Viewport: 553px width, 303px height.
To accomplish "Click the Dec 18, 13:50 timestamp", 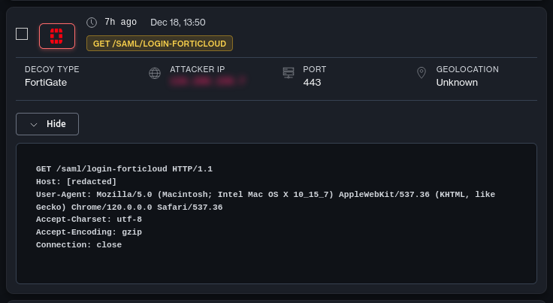I will click(x=178, y=23).
